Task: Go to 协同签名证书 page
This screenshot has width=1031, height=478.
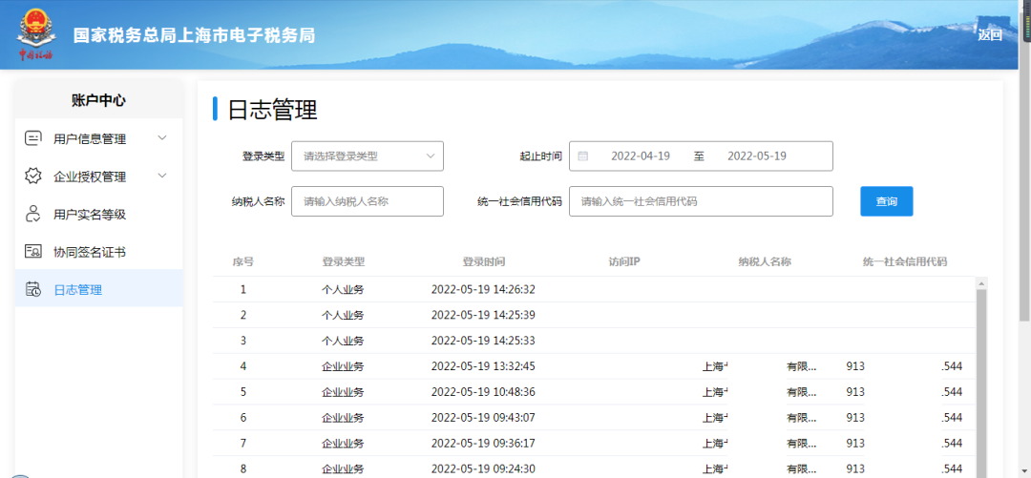Action: [x=98, y=252]
